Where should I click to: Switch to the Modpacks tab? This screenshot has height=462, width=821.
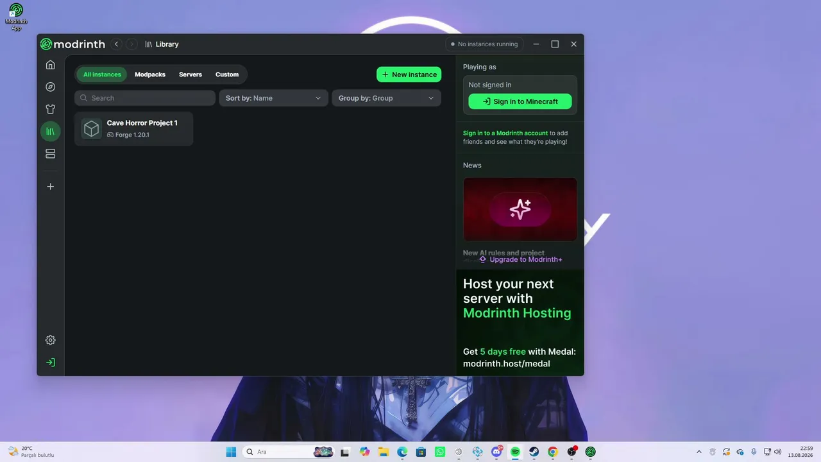click(150, 74)
